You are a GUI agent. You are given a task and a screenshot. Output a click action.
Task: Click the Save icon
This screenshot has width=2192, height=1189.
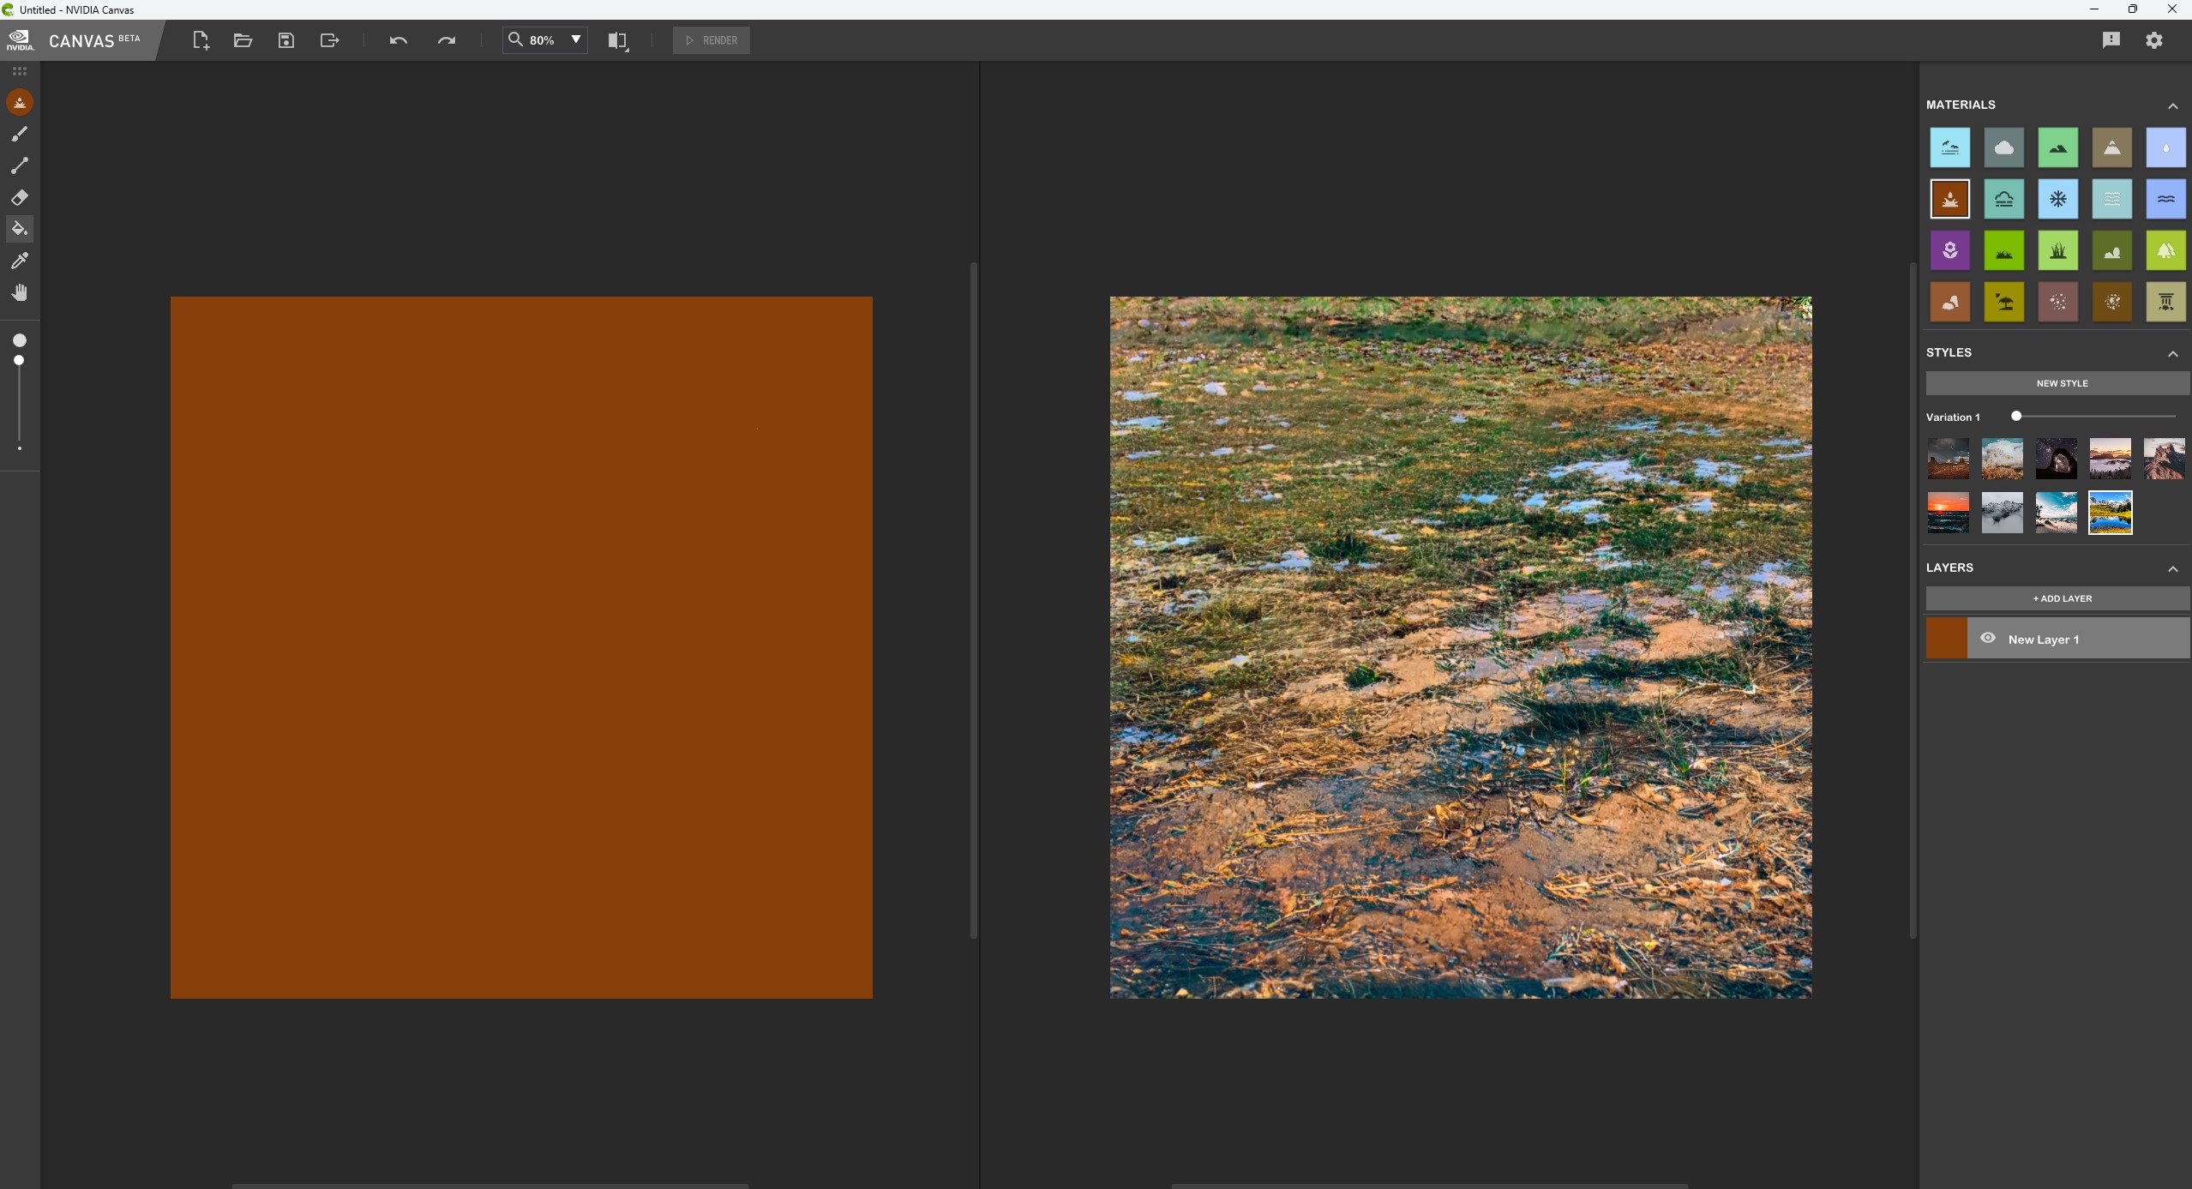point(286,40)
